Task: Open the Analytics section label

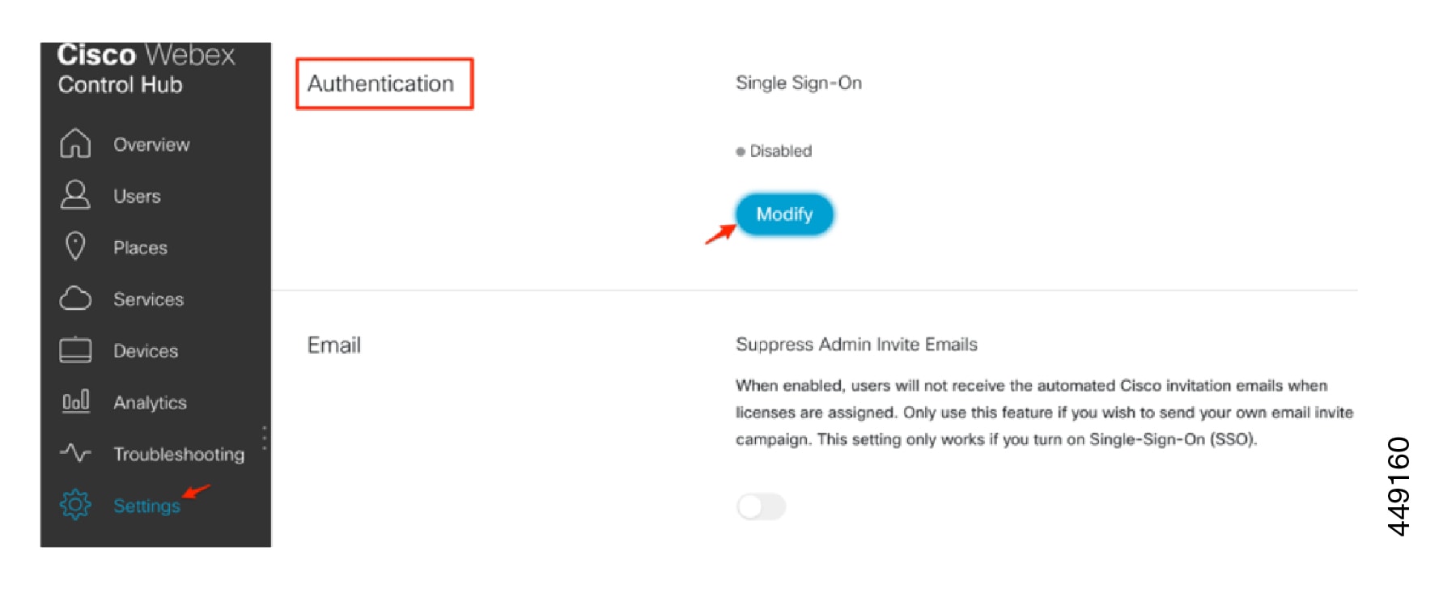Action: click(x=150, y=403)
